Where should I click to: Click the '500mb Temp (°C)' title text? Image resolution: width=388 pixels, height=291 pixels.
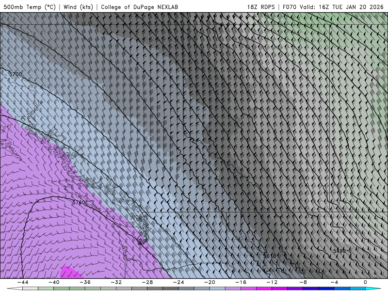(30, 7)
